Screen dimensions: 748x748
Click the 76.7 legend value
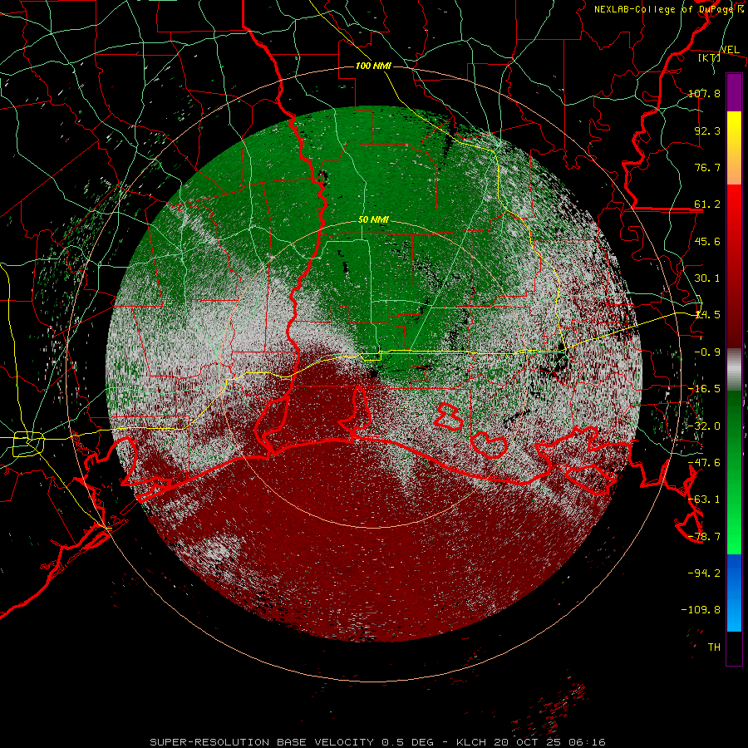(707, 167)
